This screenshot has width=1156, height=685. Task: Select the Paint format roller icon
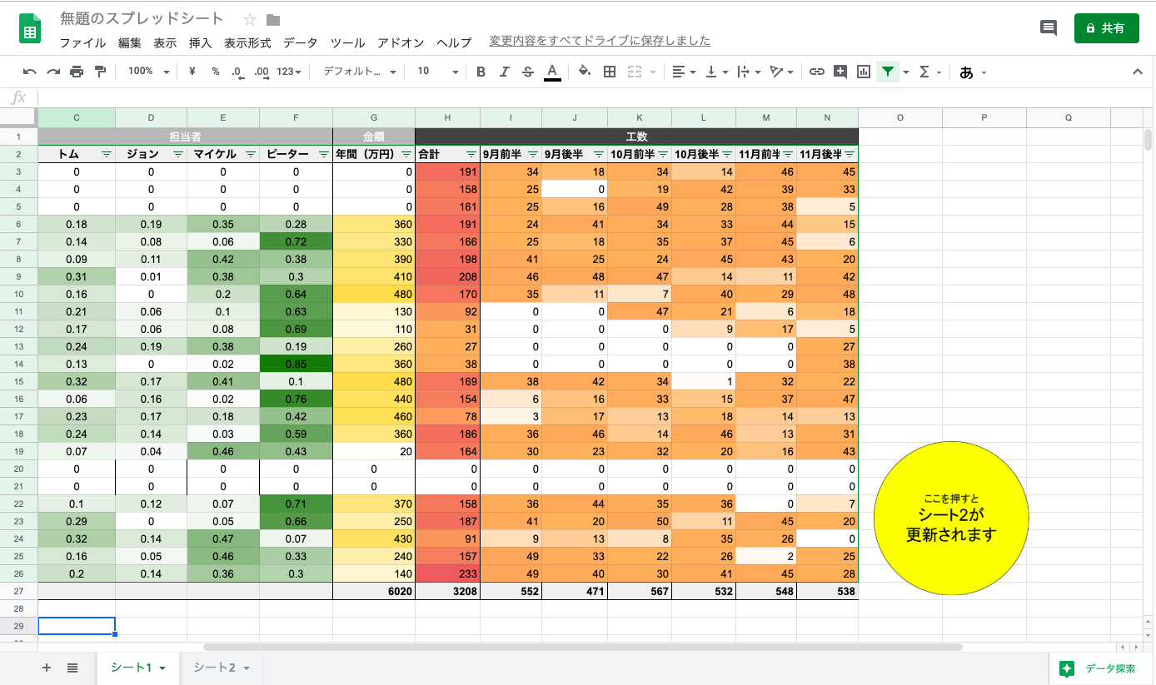click(100, 72)
